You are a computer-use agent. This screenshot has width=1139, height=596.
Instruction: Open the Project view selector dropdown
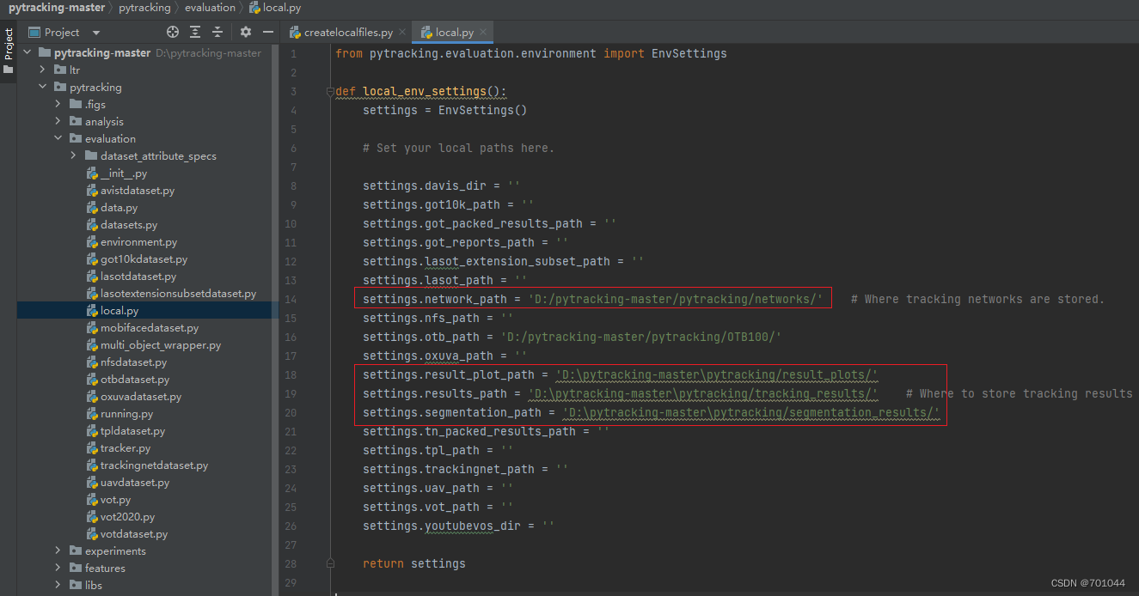coord(95,32)
